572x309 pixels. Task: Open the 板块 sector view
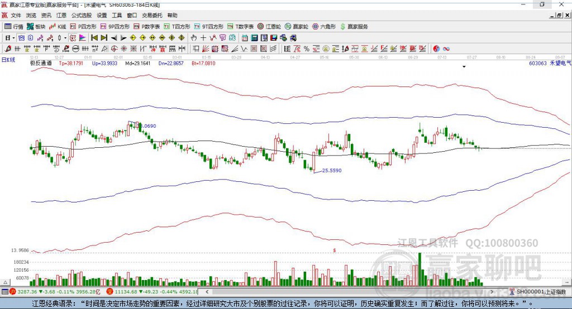coord(36,27)
